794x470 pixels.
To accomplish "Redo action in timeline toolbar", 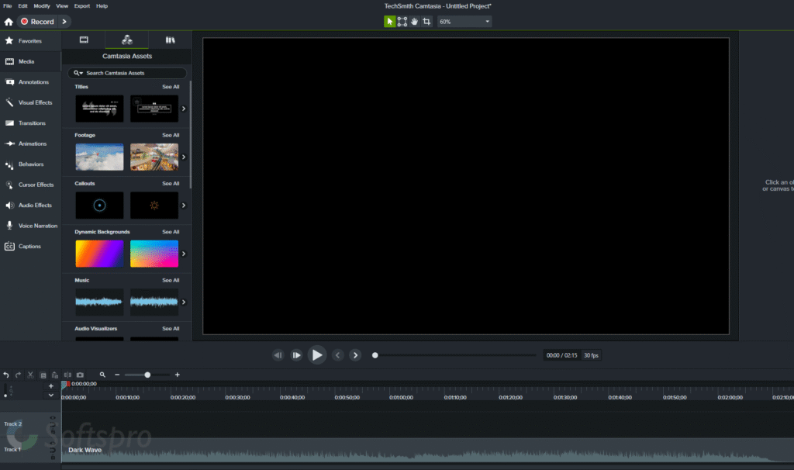I will 19,375.
